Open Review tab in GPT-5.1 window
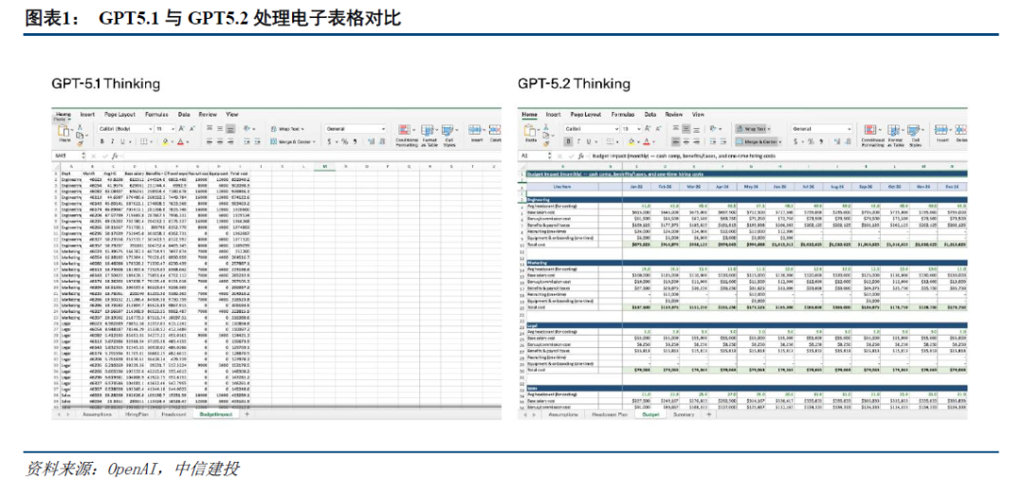The width and height of the screenshot is (1024, 496). point(208,115)
